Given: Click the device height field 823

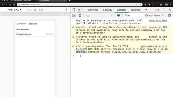Looking at the screenshot, I should coord(41,10).
